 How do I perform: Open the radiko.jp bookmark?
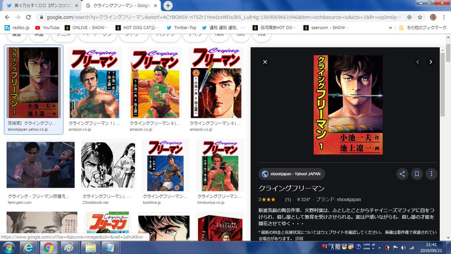click(17, 27)
